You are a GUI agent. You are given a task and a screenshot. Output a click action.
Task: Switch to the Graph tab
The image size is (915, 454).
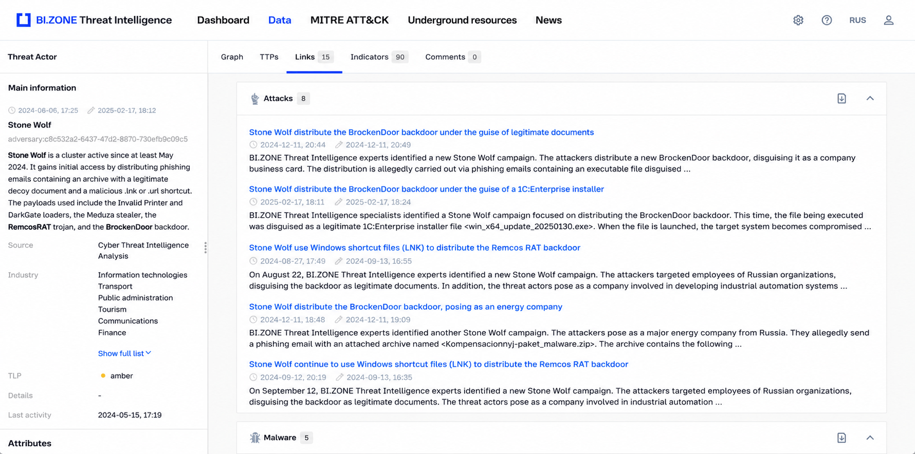(x=232, y=57)
